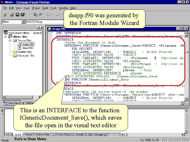Image resolution: width=190 pixels, height=142 pixels.
Task: Open the dlines project combo box arrow
Action: tap(23, 22)
